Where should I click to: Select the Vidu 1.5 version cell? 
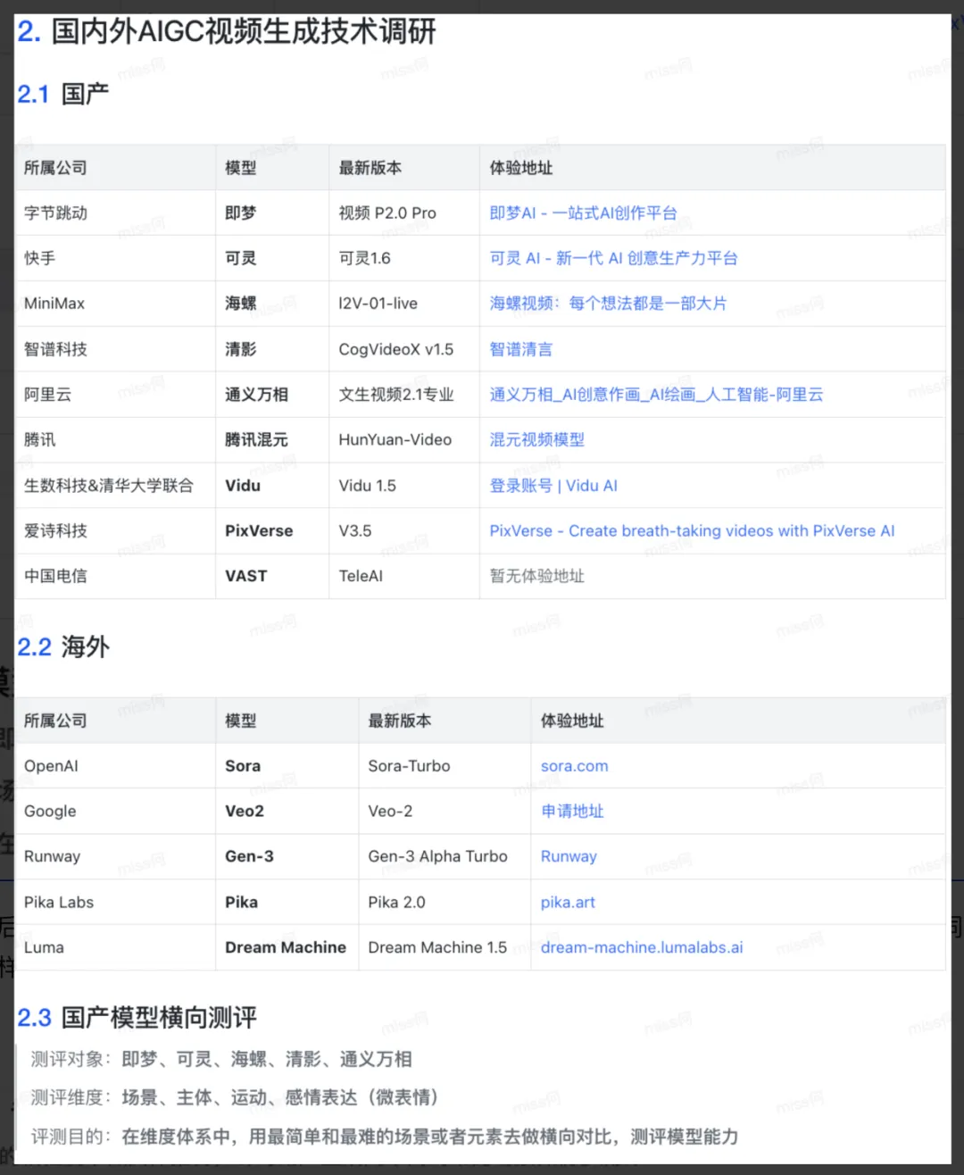404,486
